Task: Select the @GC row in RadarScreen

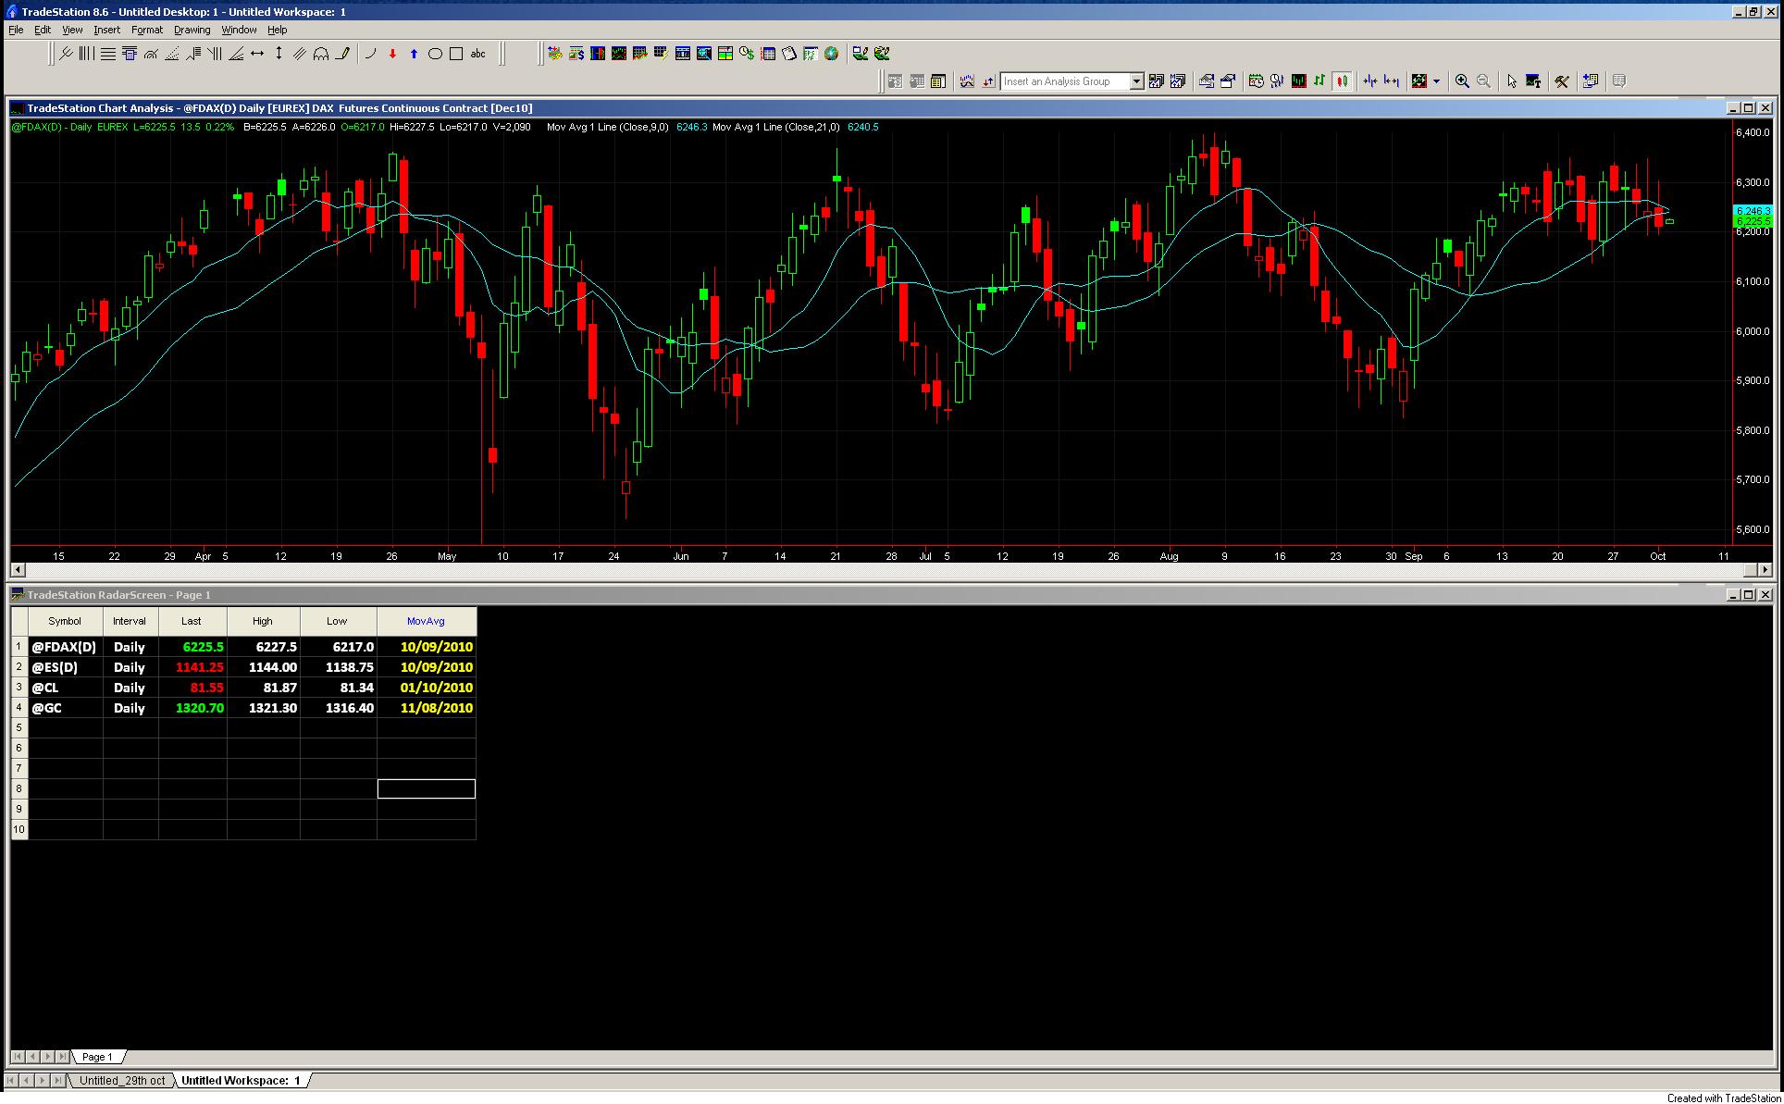Action: pyautogui.click(x=46, y=707)
